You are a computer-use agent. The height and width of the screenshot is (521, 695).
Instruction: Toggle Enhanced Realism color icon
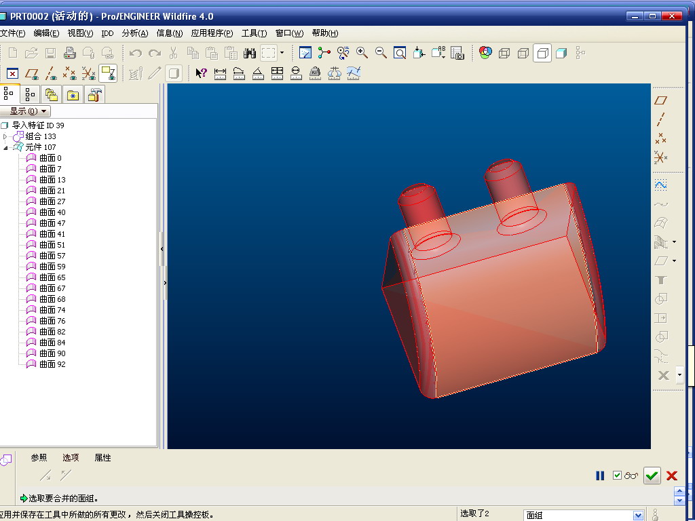pos(485,53)
